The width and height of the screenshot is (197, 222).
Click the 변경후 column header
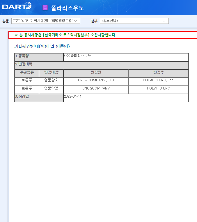(x=159, y=74)
